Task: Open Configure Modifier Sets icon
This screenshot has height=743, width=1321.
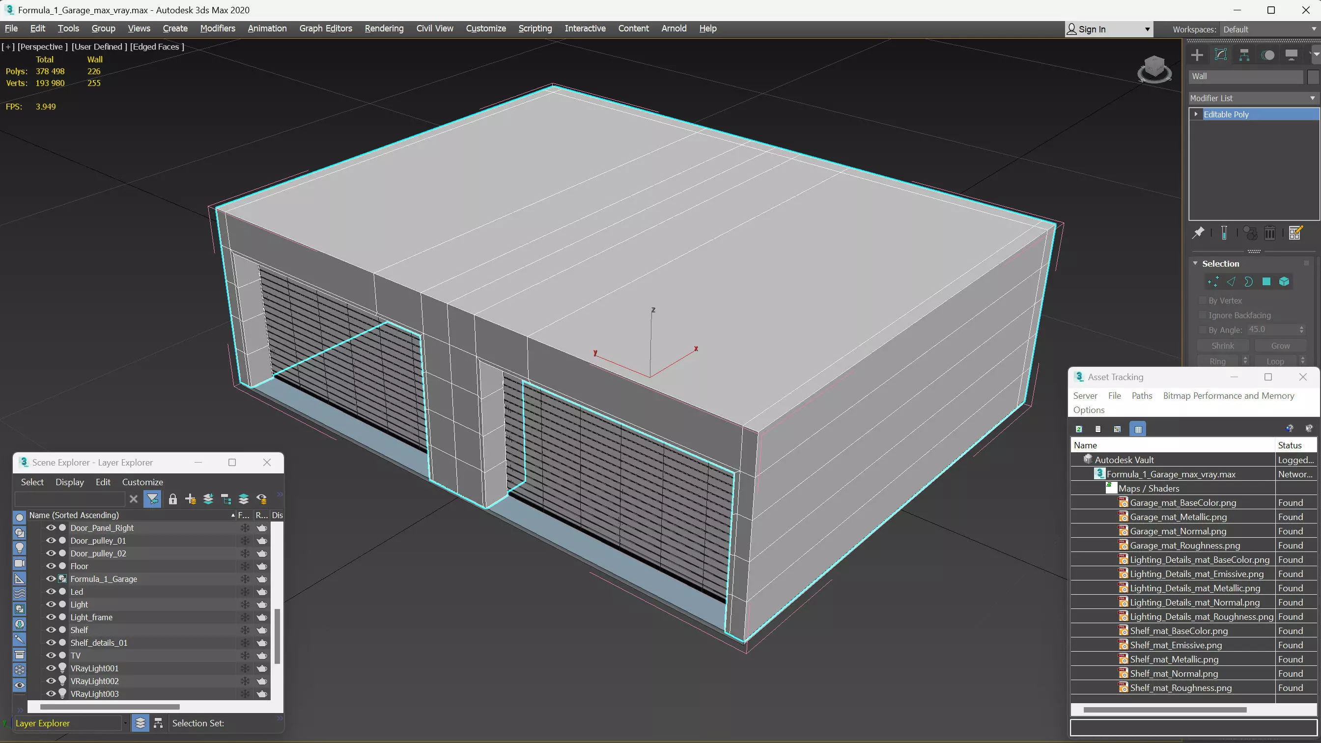Action: (x=1296, y=233)
